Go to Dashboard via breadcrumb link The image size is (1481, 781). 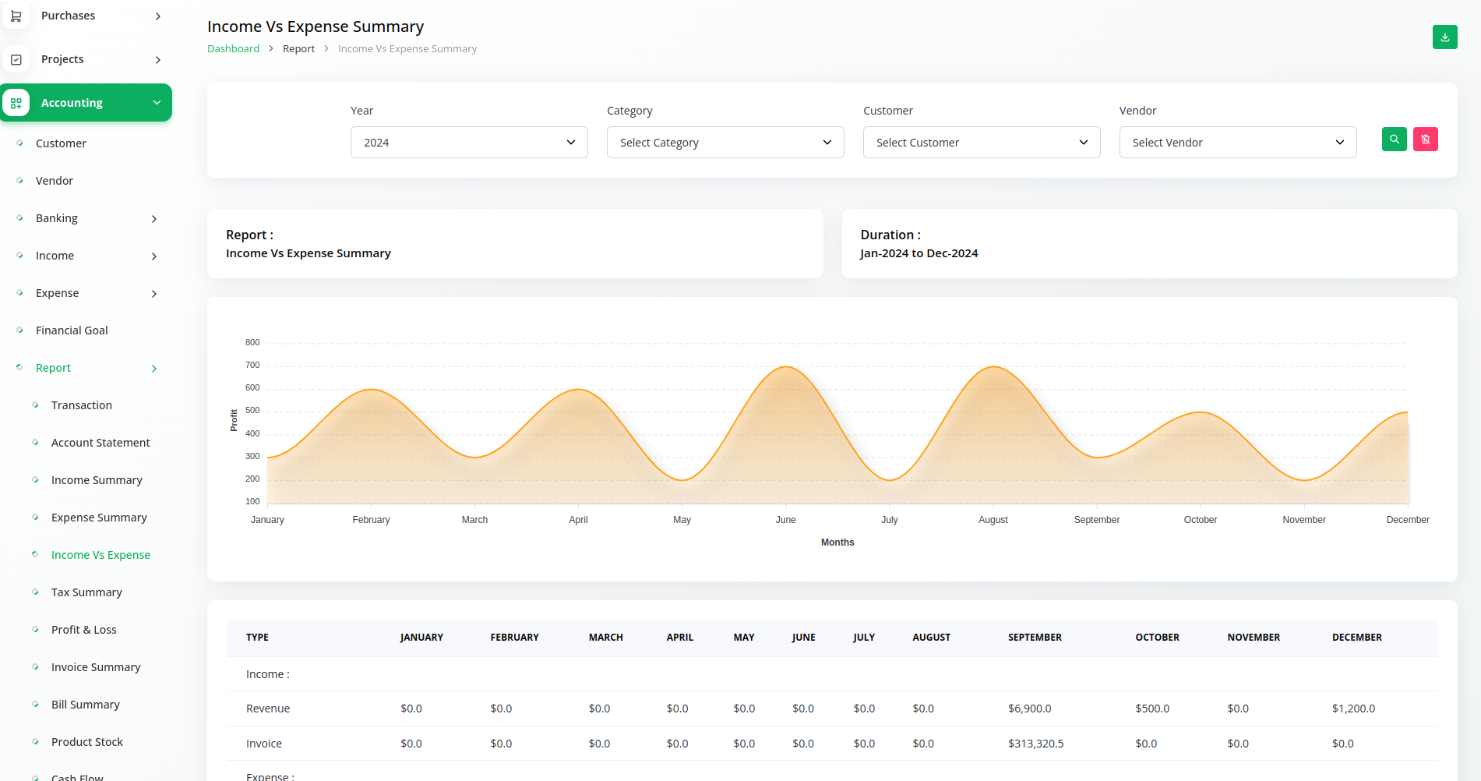pyautogui.click(x=233, y=48)
